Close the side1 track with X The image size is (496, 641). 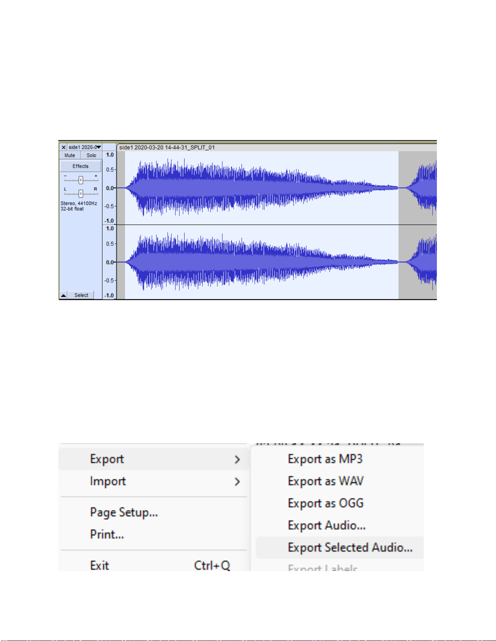[64, 147]
